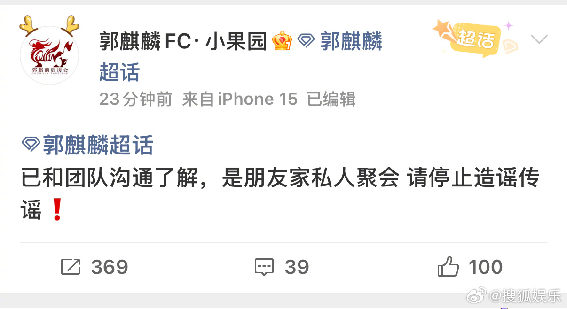Click the like count 100
Viewport: 567px width, 309px height.
[x=486, y=267]
